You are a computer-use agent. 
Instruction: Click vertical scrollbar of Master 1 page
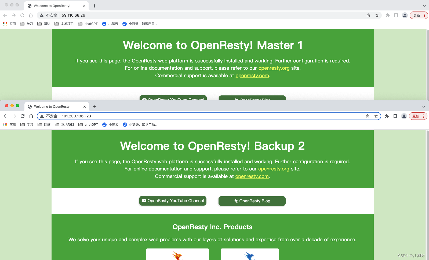click(428, 64)
